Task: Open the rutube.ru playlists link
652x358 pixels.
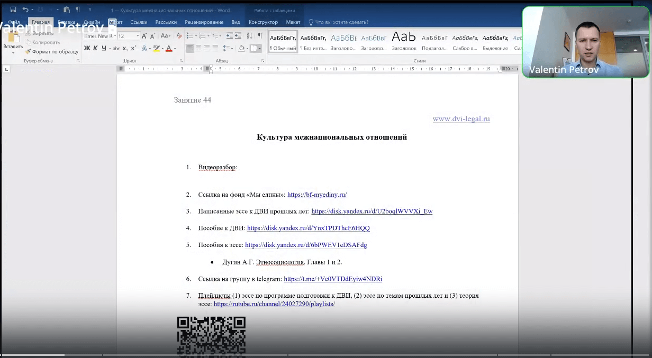Action: pos(274,304)
